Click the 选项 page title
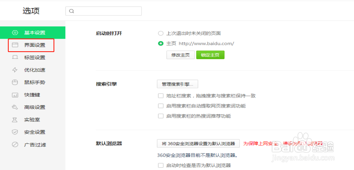 (31, 11)
